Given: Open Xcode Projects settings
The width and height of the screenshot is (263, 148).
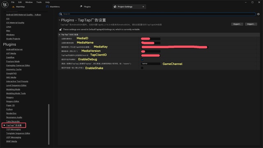Looking at the screenshot, I should (x=13, y=39).
